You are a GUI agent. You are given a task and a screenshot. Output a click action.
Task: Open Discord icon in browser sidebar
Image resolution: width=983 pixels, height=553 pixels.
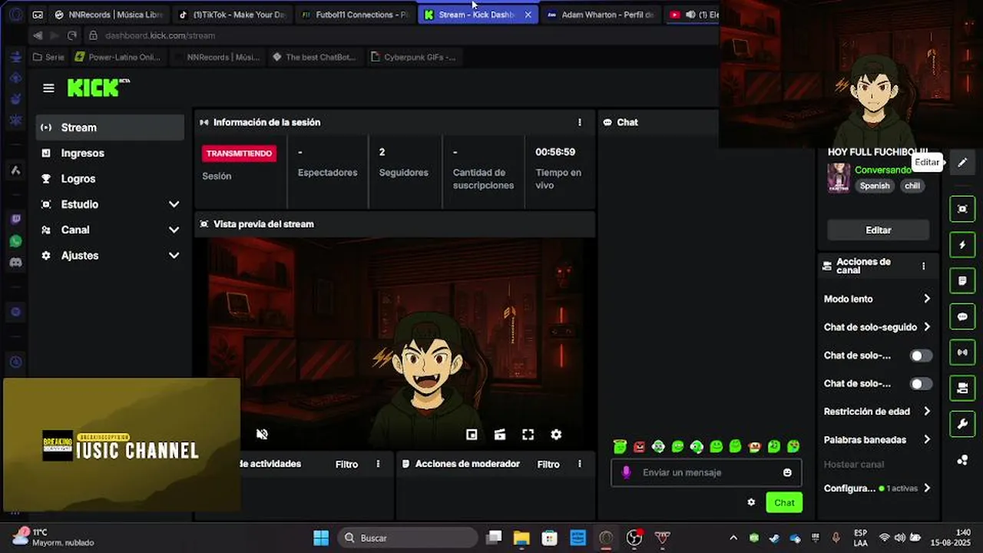click(x=15, y=262)
